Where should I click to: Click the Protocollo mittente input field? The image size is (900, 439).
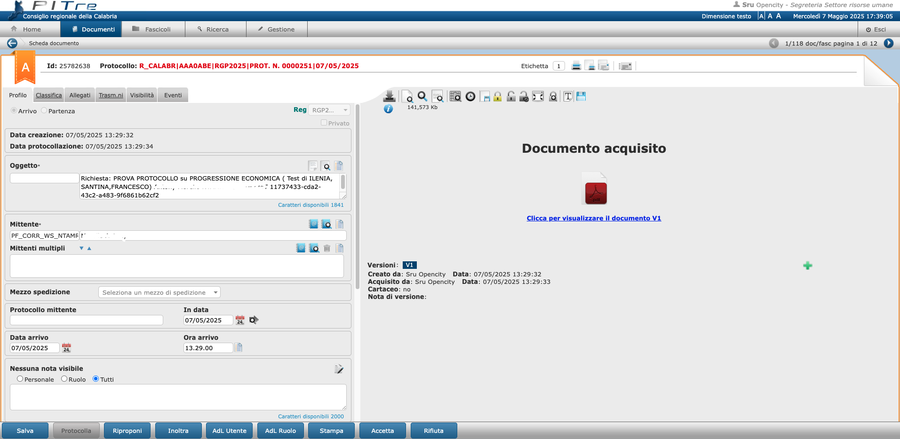(87, 320)
